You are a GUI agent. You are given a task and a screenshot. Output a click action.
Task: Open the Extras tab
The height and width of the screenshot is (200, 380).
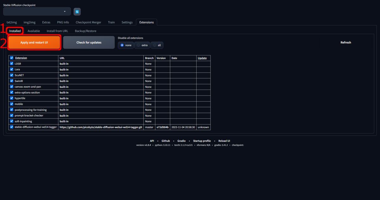46,23
